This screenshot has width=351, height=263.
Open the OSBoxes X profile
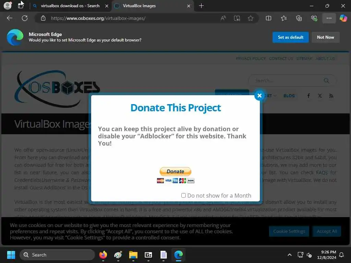320,96
